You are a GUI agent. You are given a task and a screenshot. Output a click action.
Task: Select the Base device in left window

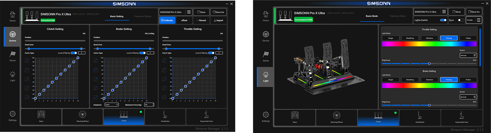(x=41, y=117)
